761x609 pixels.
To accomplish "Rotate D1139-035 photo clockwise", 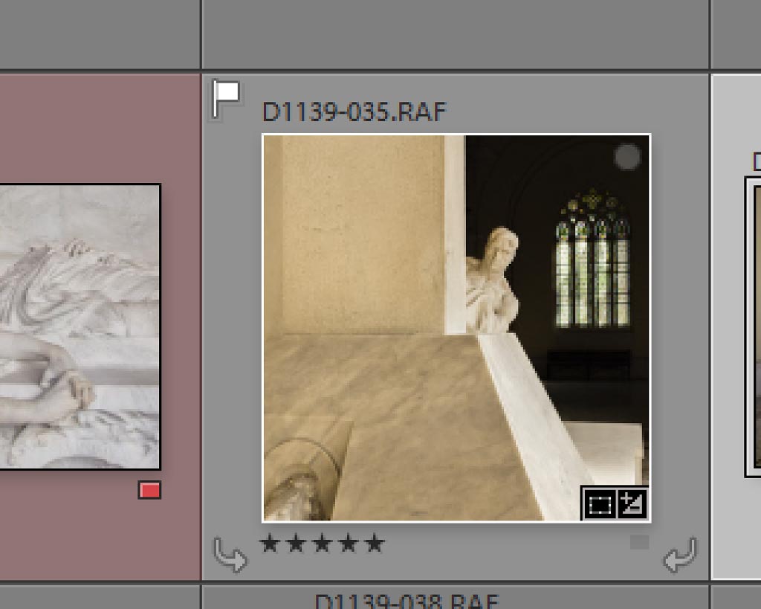I will (681, 555).
